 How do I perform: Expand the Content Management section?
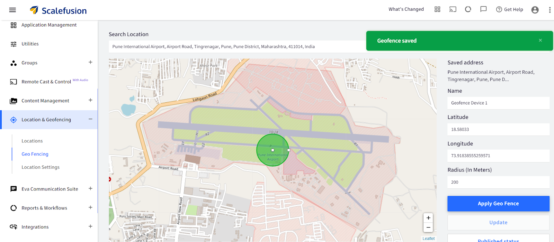point(90,100)
